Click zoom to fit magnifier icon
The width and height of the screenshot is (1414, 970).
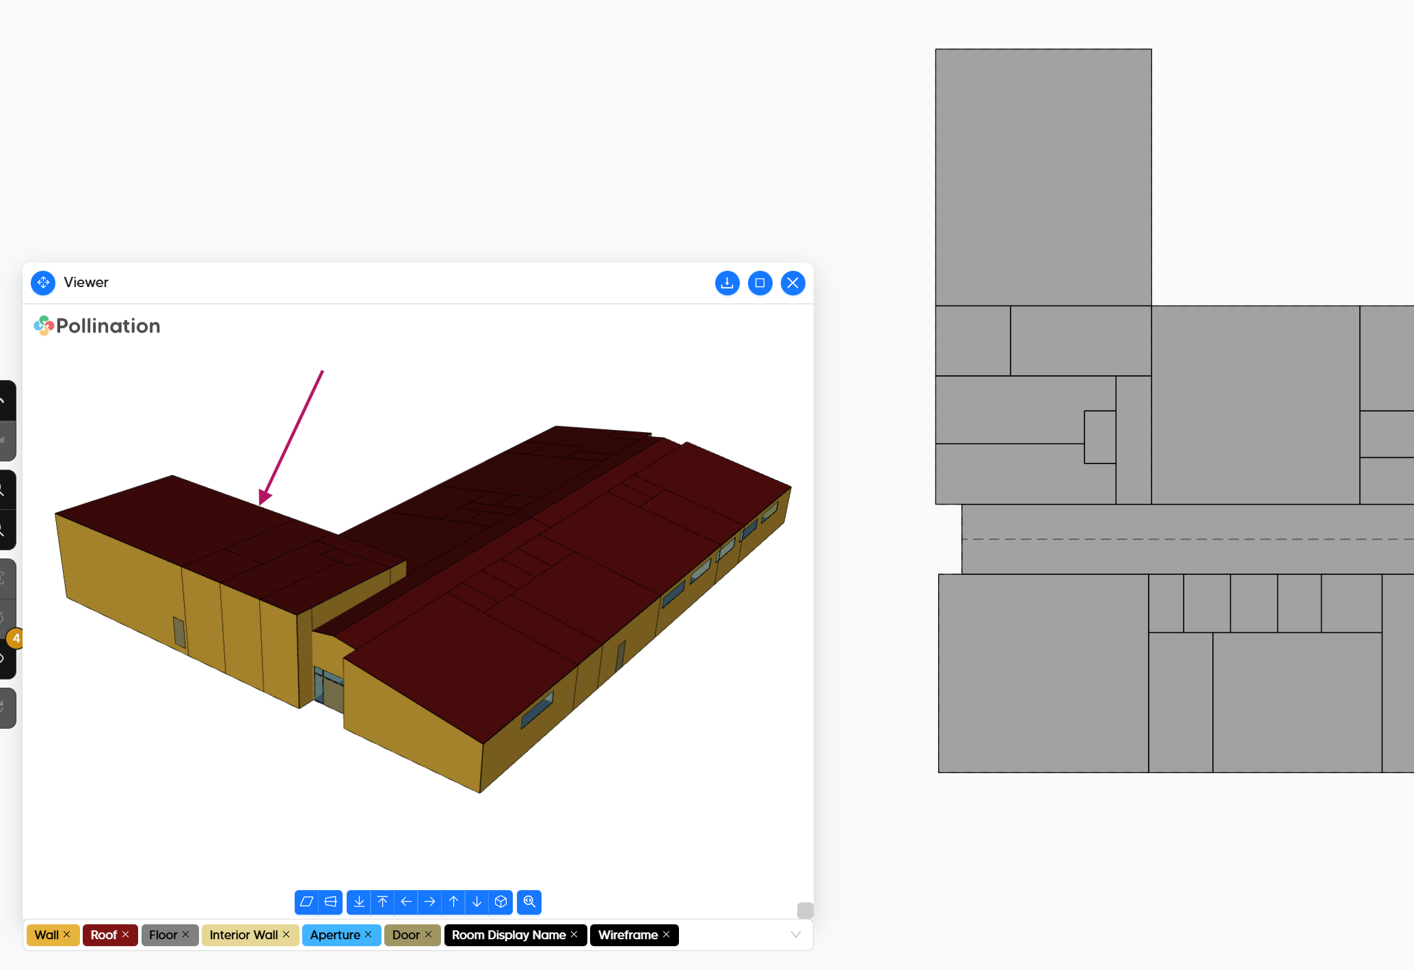pyautogui.click(x=529, y=902)
